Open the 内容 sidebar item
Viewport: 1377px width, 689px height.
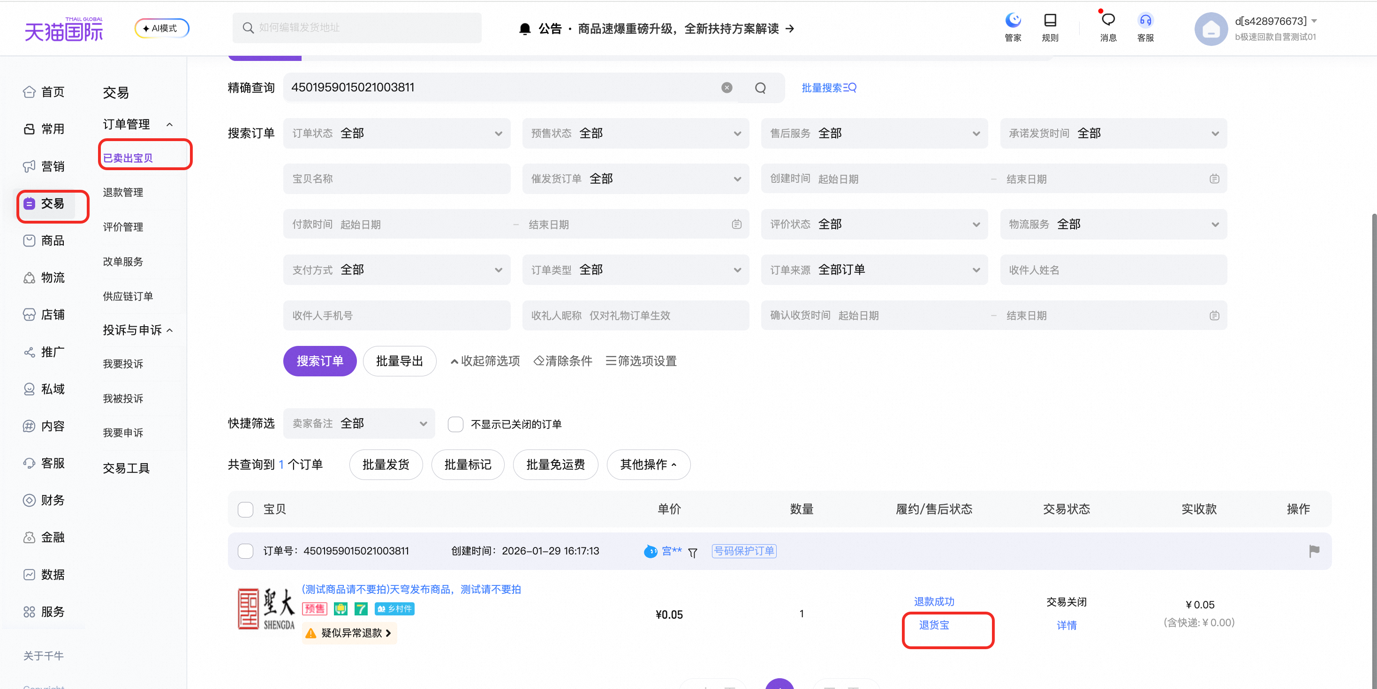click(45, 426)
